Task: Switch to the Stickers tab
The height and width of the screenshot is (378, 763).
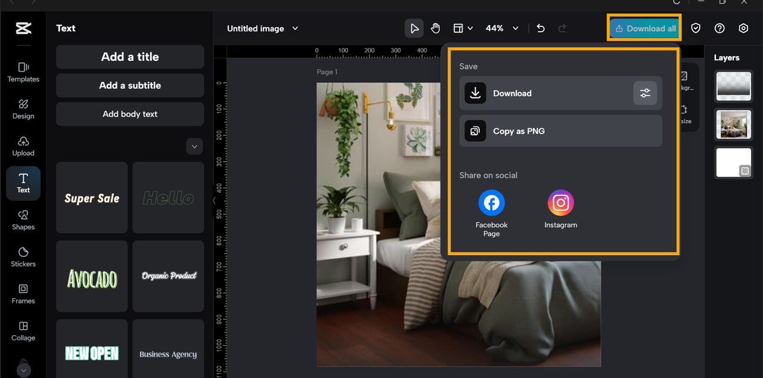Action: [x=23, y=256]
